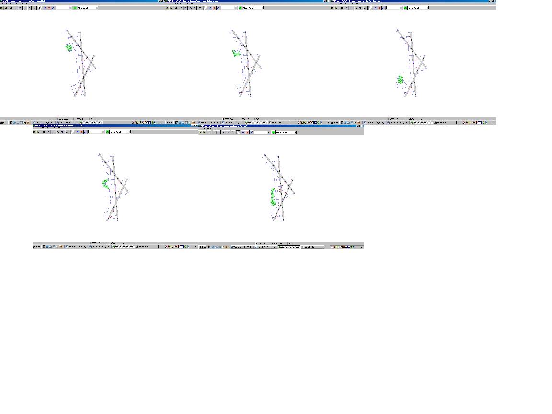Image resolution: width=552 pixels, height=414 pixels.
Task: Click the green dotted area in bottom-right airport diagram
Action: (273, 197)
